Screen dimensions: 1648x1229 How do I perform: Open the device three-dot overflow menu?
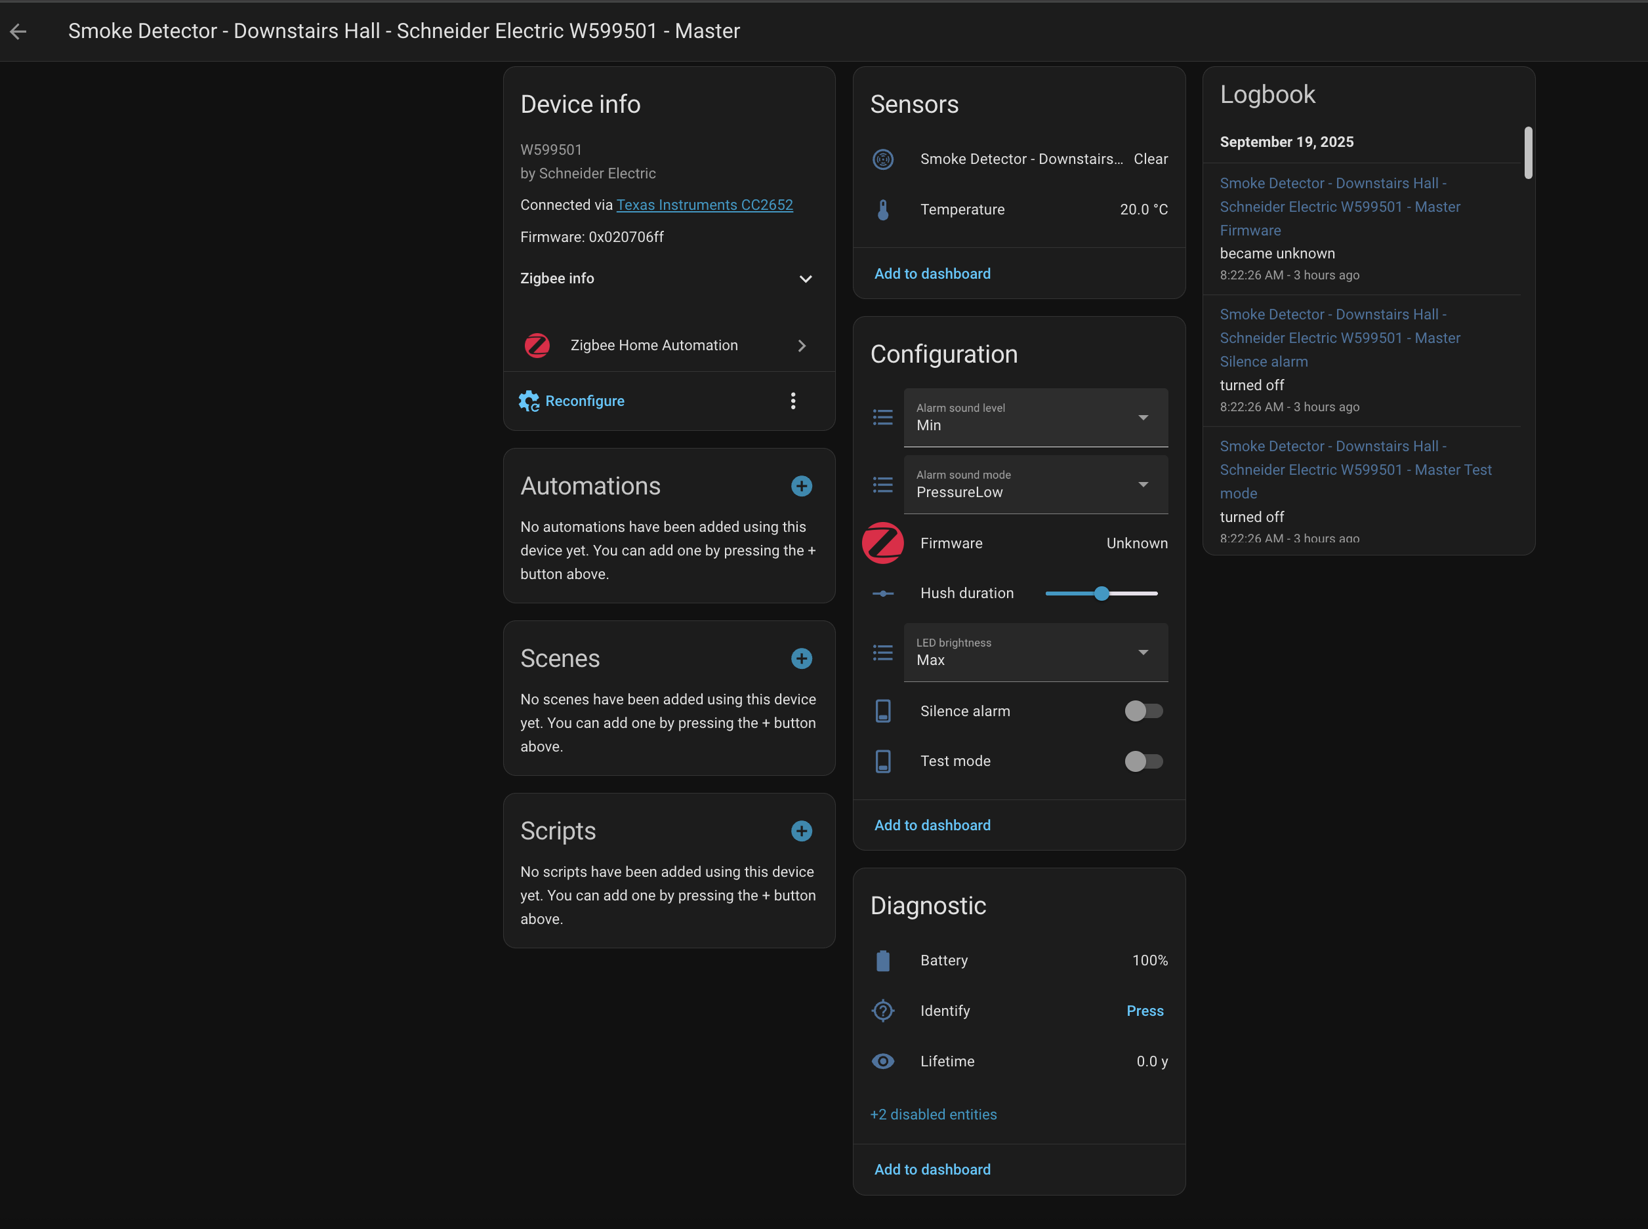[793, 401]
